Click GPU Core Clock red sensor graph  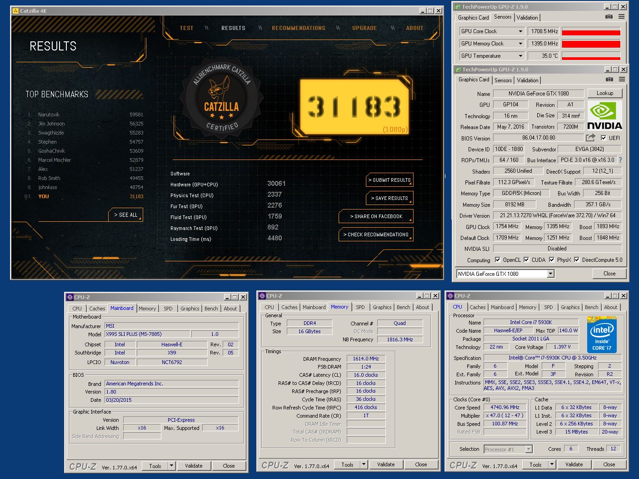[591, 32]
